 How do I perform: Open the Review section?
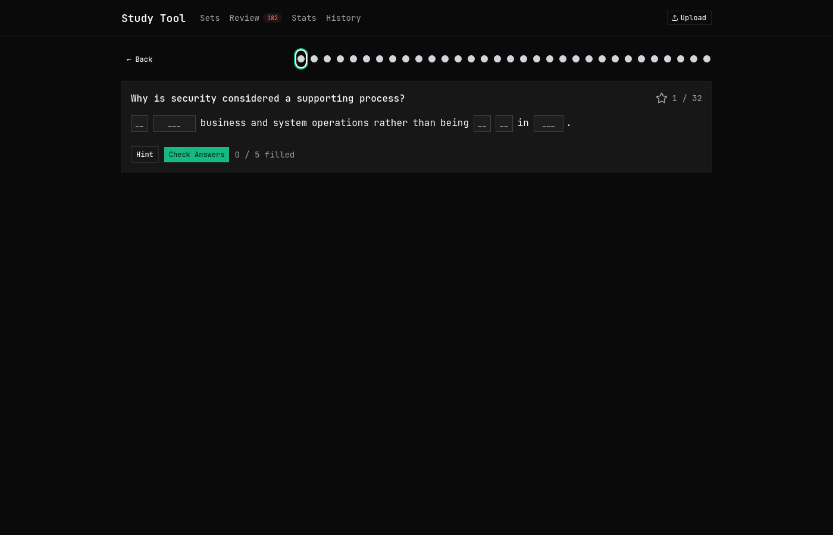(x=245, y=18)
